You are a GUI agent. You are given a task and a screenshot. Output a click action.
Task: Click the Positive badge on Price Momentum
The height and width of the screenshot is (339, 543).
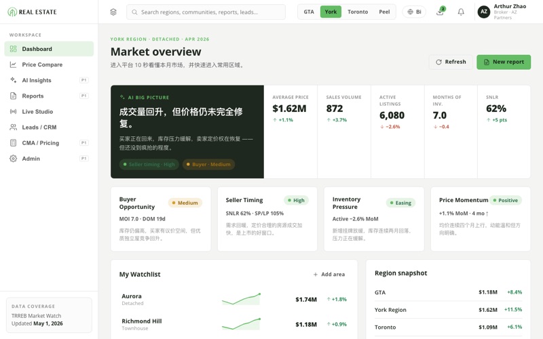tap(506, 200)
